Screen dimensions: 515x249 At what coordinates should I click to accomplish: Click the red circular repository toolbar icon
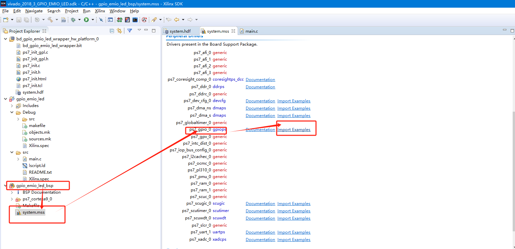[144, 20]
